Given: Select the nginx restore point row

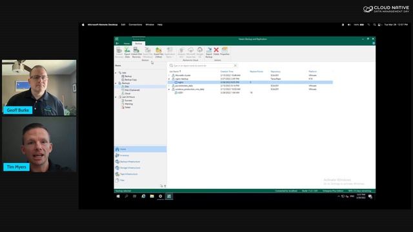Looking at the screenshot, I should 250,82.
